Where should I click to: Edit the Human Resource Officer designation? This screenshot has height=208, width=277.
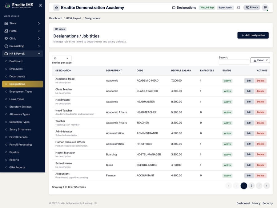point(249,144)
